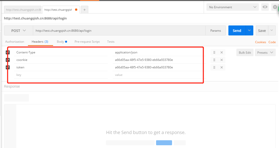This screenshot has height=148, width=279.
Task: Click the empty value input field
Action: point(159,75)
